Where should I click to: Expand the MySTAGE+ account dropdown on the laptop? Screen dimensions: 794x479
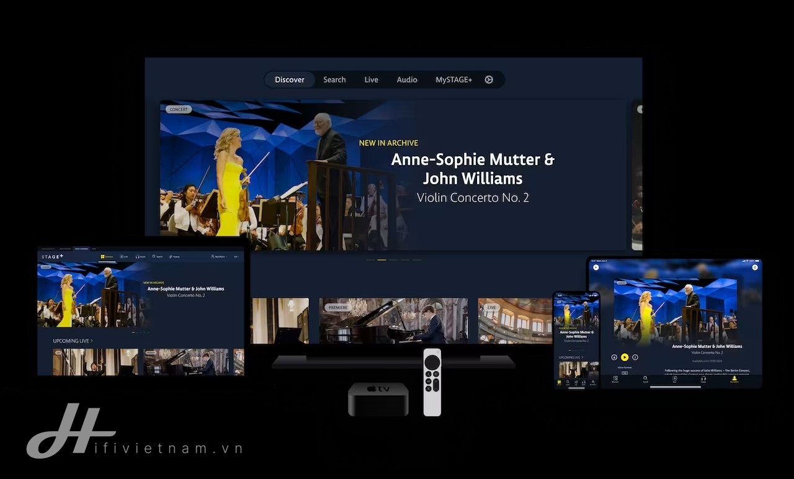pyautogui.click(x=218, y=256)
